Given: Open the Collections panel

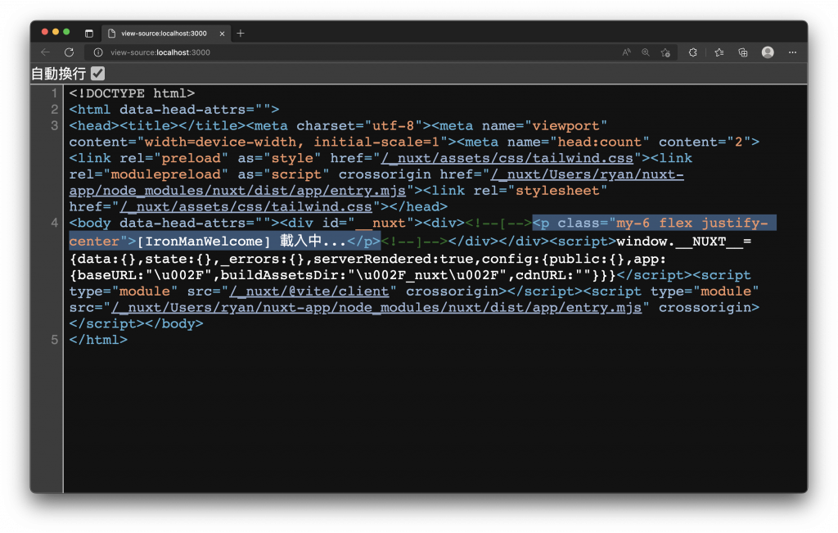Looking at the screenshot, I should (743, 52).
